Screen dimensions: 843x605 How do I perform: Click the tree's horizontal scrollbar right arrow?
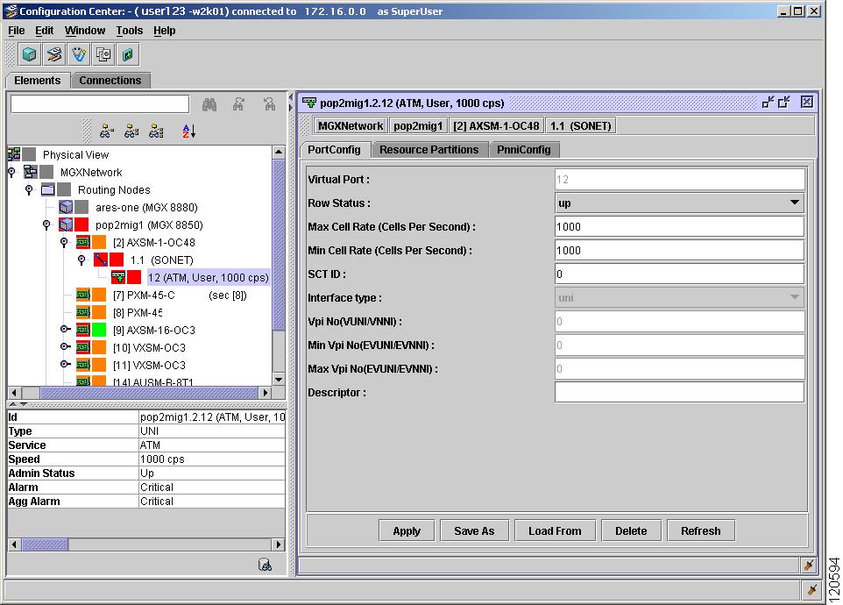coord(265,393)
